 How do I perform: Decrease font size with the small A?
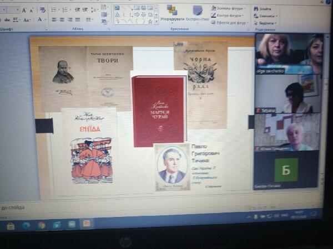(x=32, y=10)
